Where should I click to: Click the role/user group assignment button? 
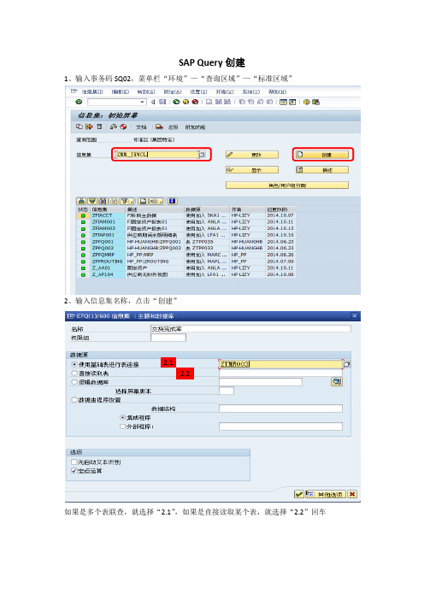tap(287, 185)
